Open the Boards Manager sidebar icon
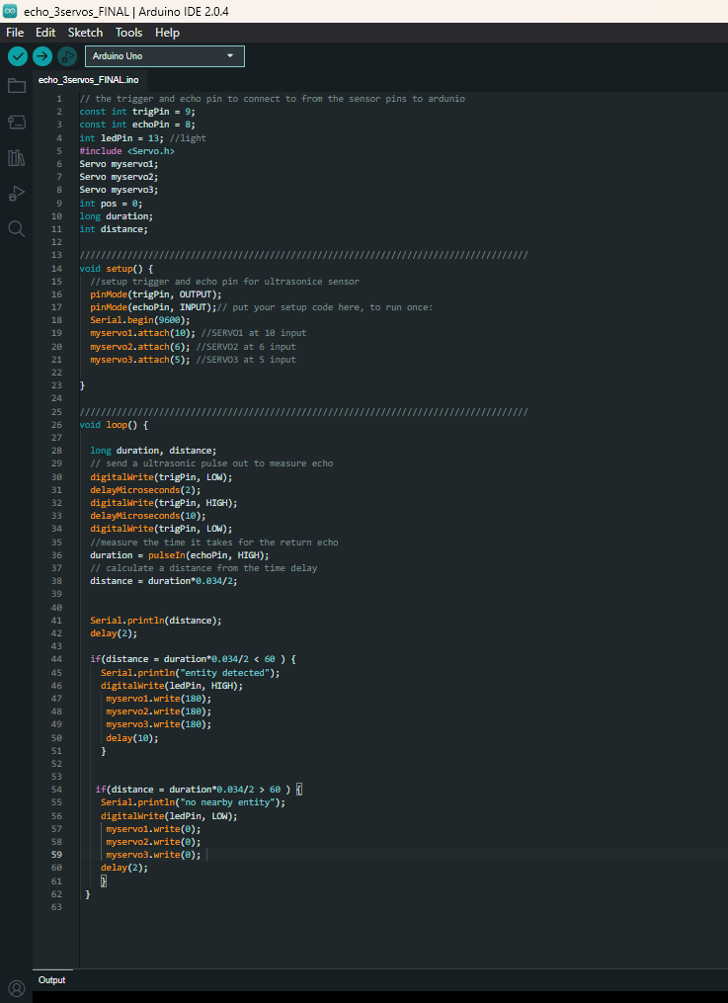The image size is (728, 1003). click(x=17, y=122)
